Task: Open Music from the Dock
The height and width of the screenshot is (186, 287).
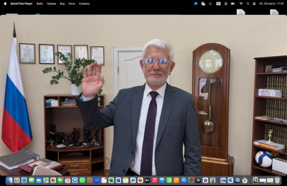Action: click(155, 180)
